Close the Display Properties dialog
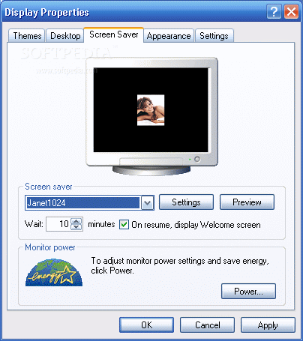Screen dimensions: 303x341 click(x=291, y=12)
